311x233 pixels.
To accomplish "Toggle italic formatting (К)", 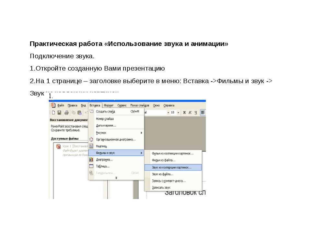I will coord(190,113).
